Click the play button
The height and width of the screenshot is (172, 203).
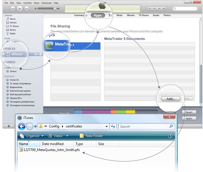point(20,9)
